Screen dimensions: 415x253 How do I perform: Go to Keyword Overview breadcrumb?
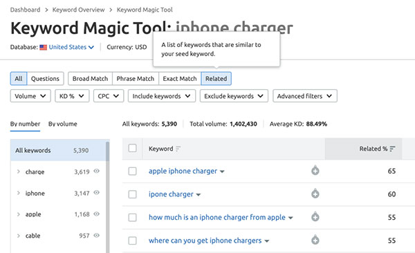click(x=78, y=10)
